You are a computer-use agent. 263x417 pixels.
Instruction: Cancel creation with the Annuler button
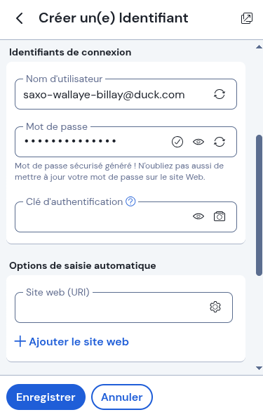coord(122,397)
